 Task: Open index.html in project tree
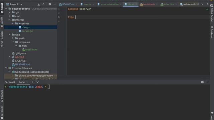pyautogui.click(x=31, y=50)
